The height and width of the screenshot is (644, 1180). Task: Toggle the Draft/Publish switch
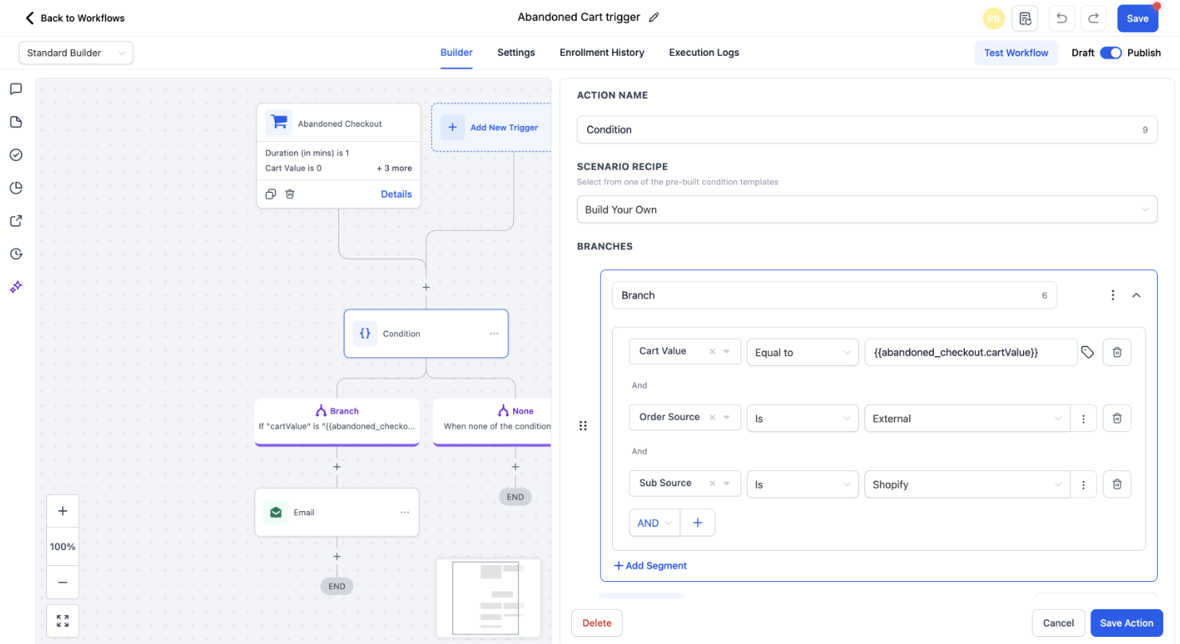click(x=1111, y=53)
